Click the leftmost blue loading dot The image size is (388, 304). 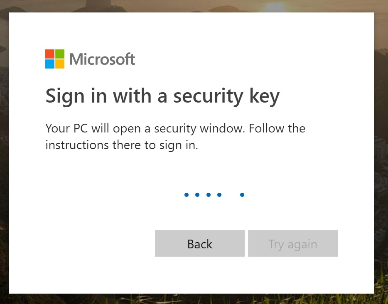pos(187,195)
